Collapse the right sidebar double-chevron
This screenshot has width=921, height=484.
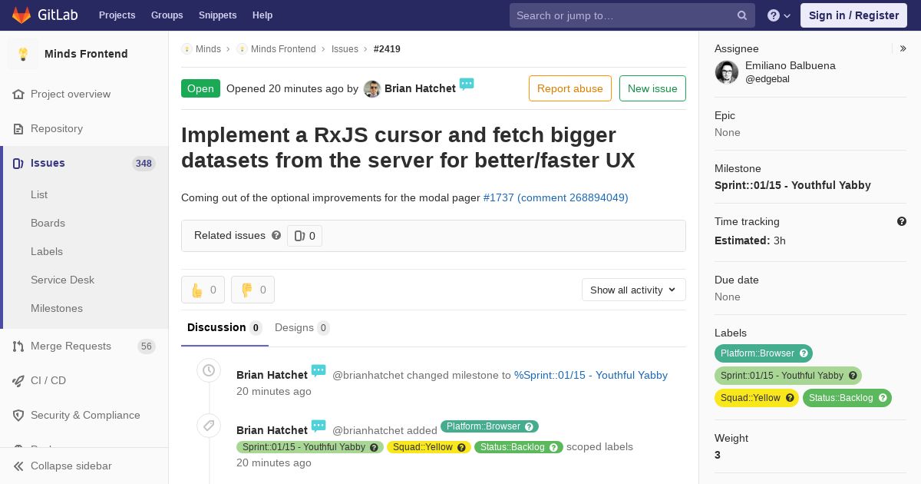click(x=903, y=48)
